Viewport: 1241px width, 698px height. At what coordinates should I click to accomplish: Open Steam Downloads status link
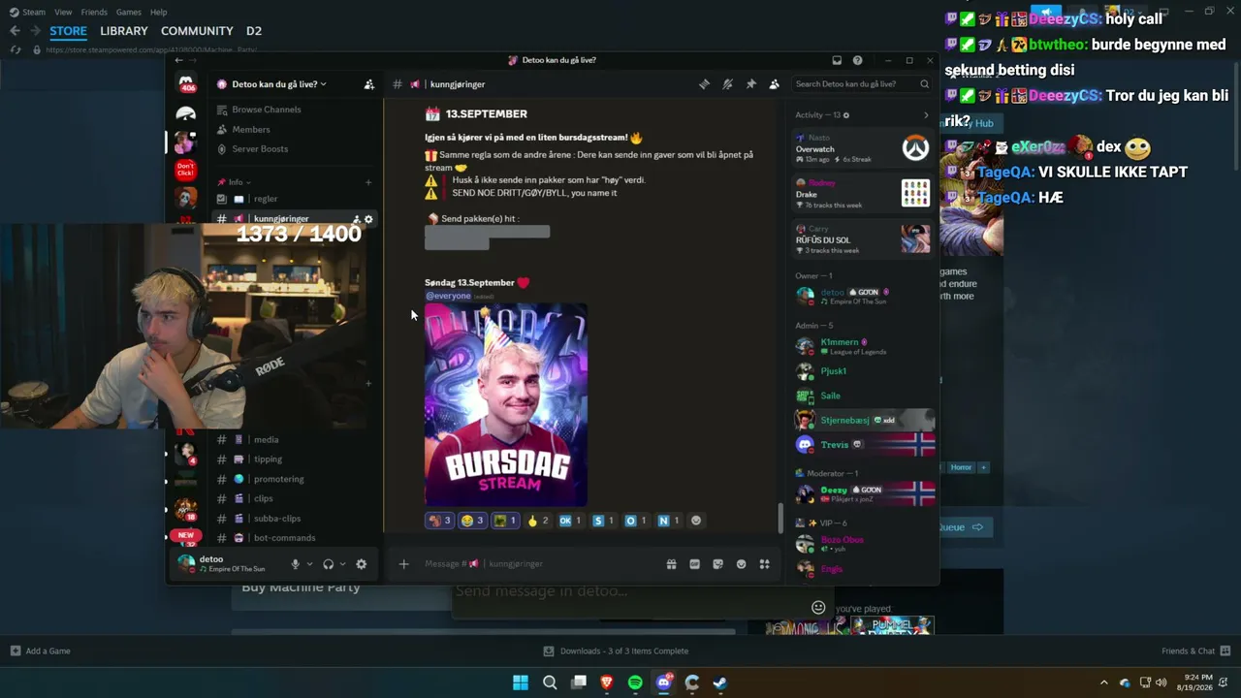(x=616, y=651)
